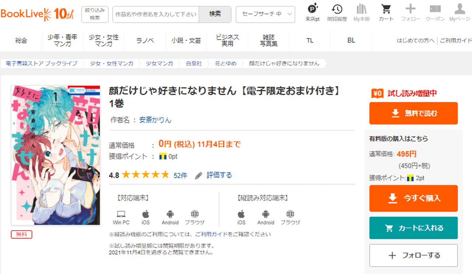The height and width of the screenshot is (274, 472).
Task: Expand the セーフサーチ dropdown
Action: [265, 14]
